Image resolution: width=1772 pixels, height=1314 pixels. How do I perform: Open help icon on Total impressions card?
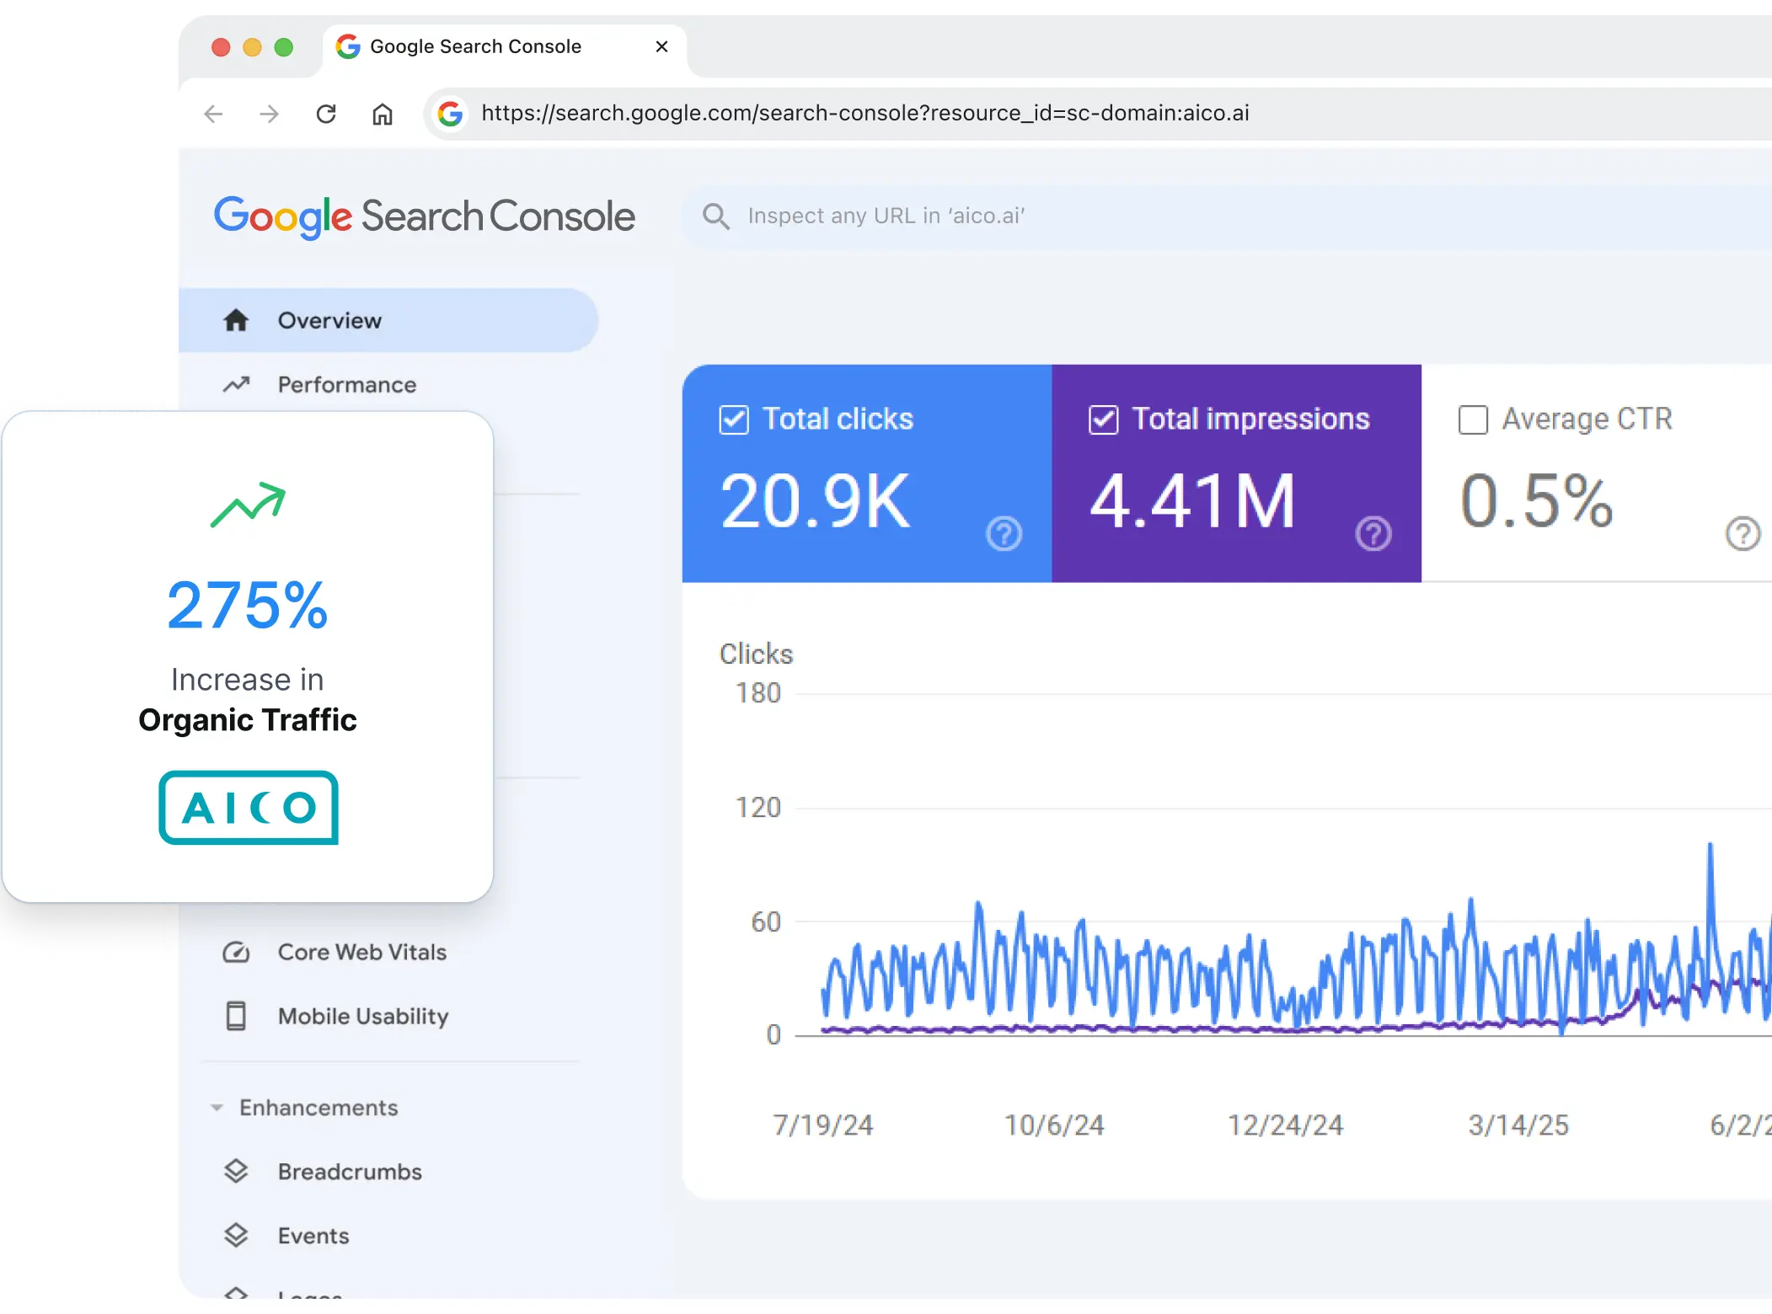click(x=1373, y=533)
